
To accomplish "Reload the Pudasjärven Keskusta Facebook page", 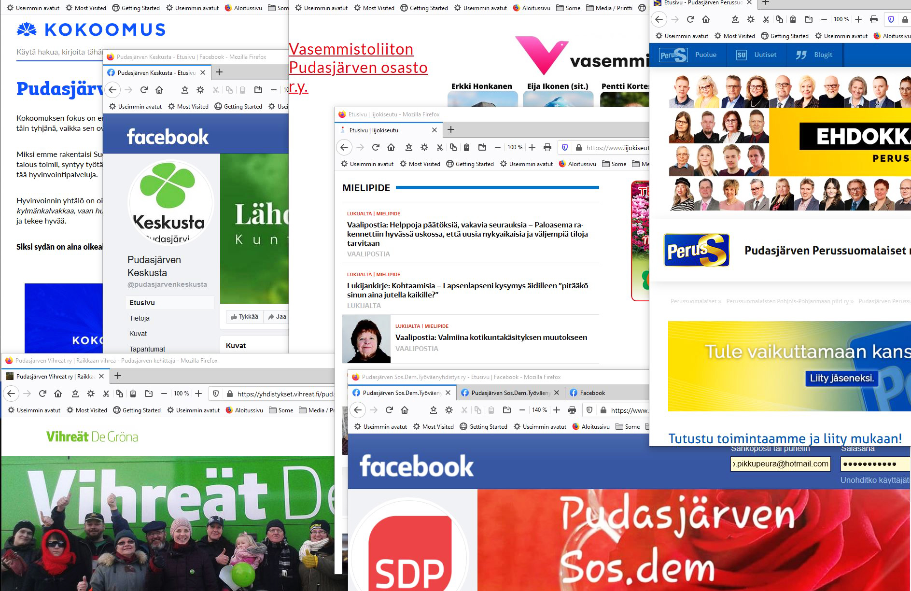I will pyautogui.click(x=144, y=90).
